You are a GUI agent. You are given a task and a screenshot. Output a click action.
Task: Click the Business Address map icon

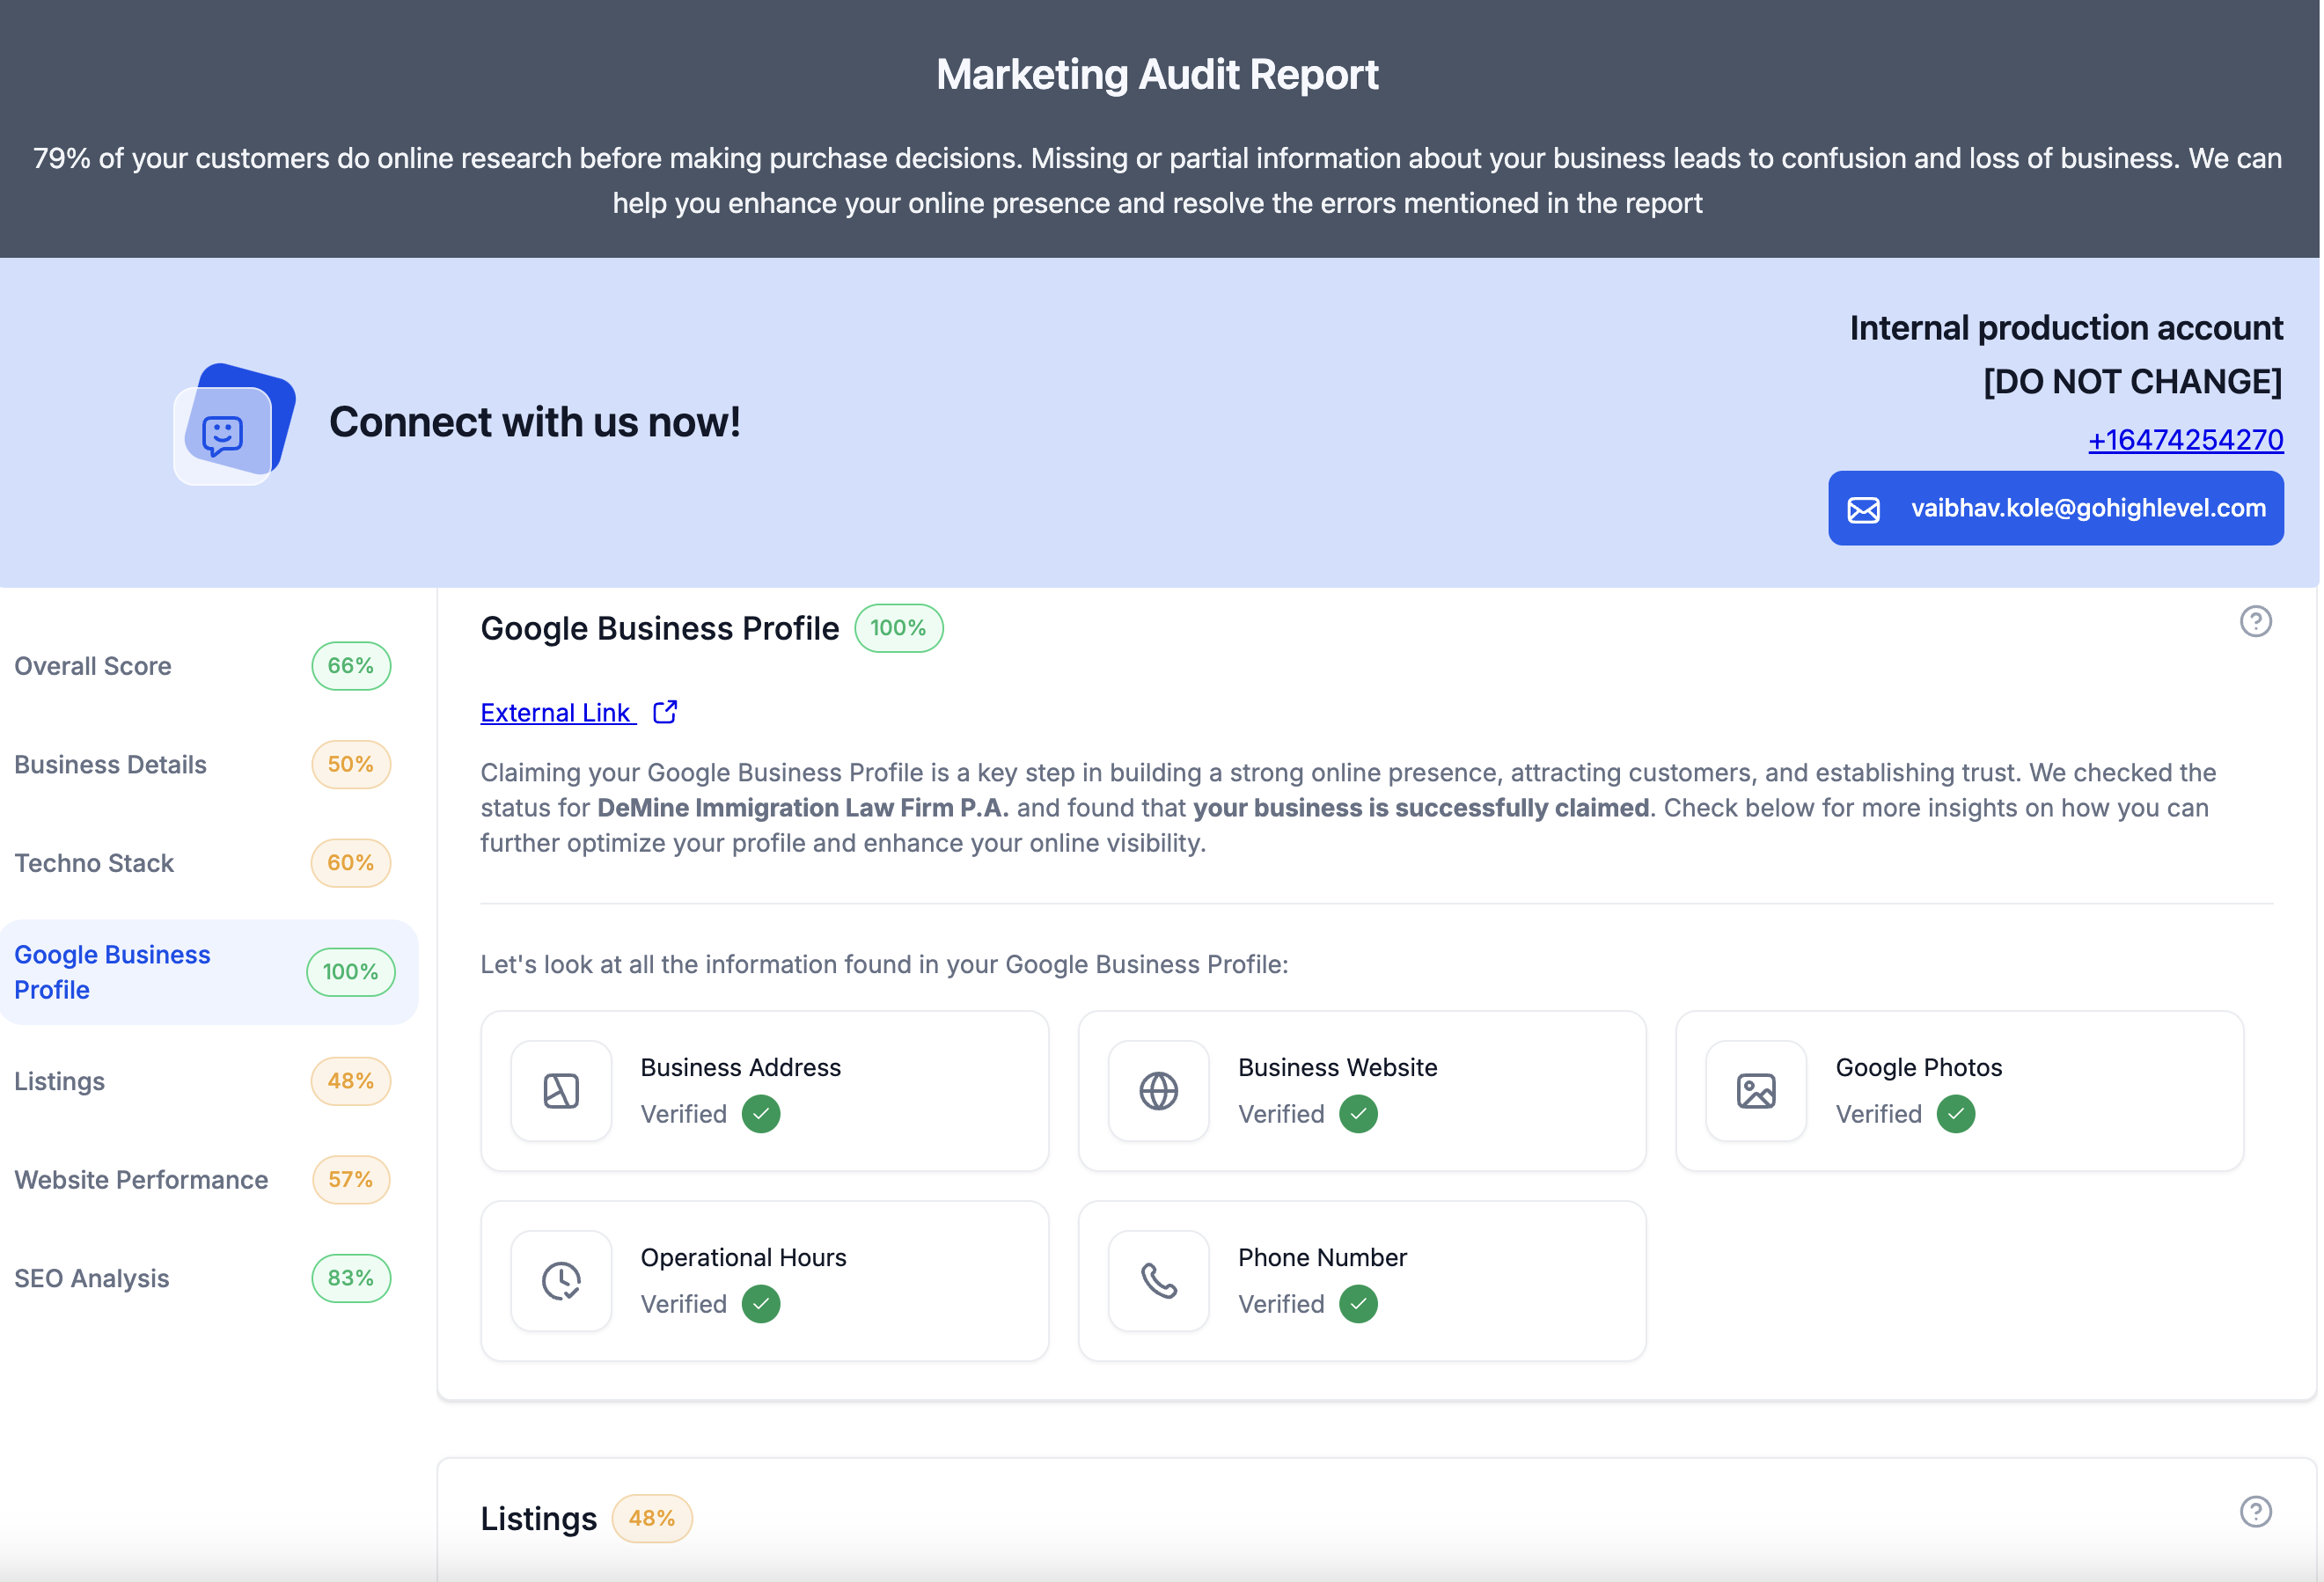[x=561, y=1090]
